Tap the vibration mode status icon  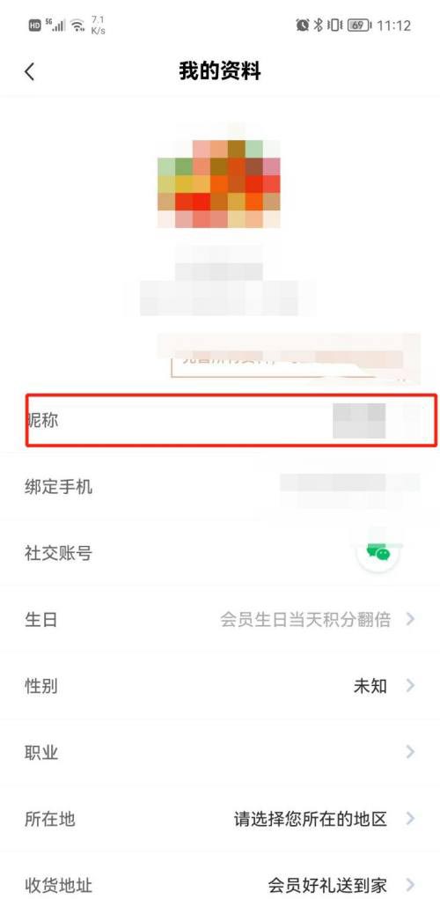click(334, 26)
